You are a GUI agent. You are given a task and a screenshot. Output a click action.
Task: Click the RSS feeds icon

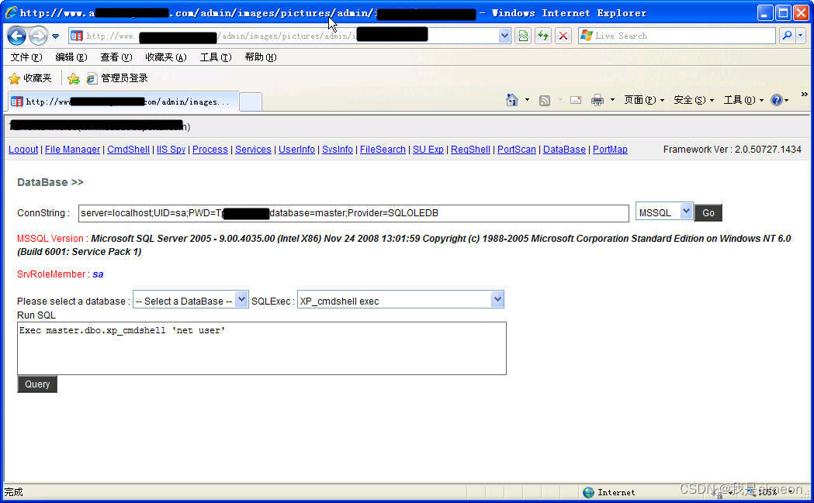[x=545, y=100]
